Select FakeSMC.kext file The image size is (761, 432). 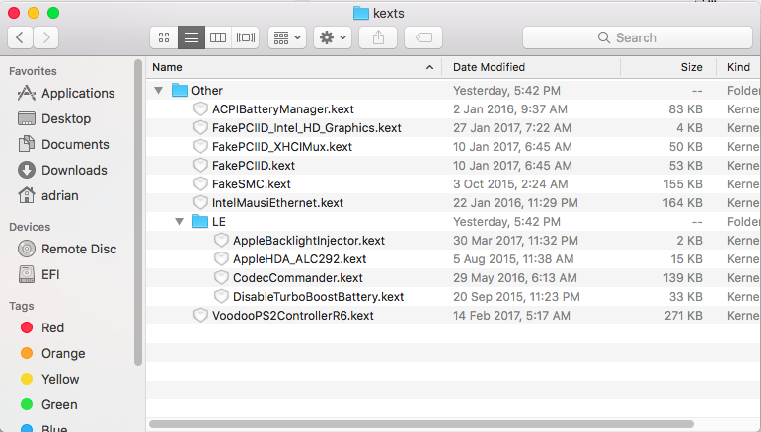point(251,184)
